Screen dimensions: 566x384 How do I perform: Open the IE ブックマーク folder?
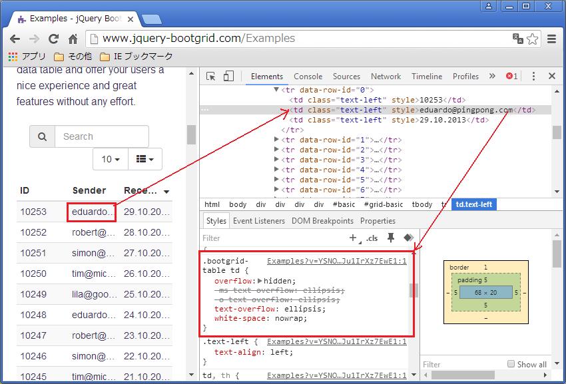point(136,57)
